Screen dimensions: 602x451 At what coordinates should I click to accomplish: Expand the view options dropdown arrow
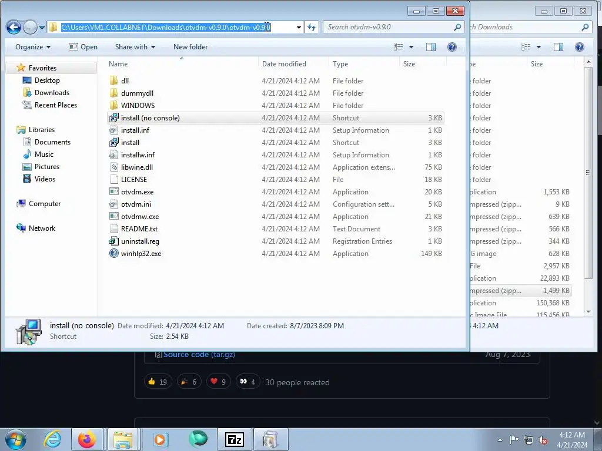411,47
